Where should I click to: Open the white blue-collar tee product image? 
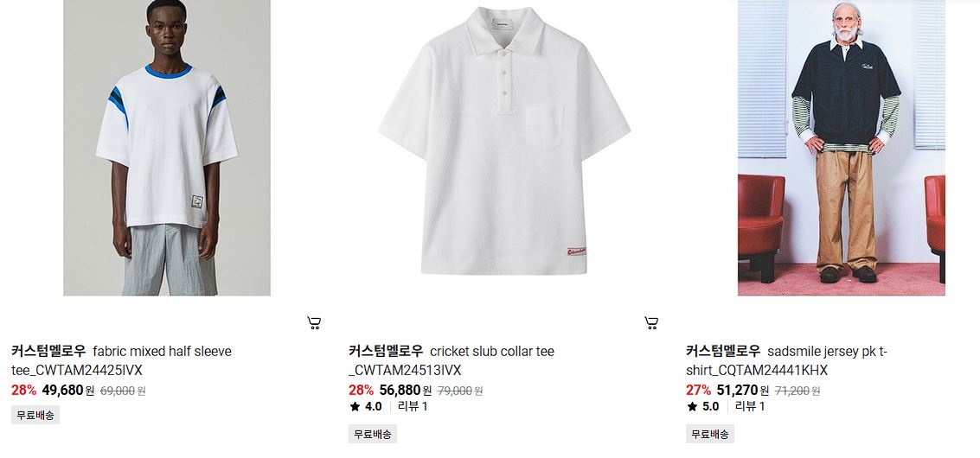(167, 148)
